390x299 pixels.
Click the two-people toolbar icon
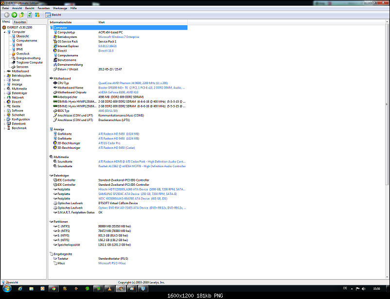coord(37,15)
